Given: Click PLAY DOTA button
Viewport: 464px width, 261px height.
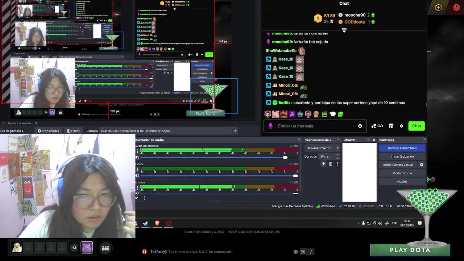Looking at the screenshot, I should click(x=410, y=250).
